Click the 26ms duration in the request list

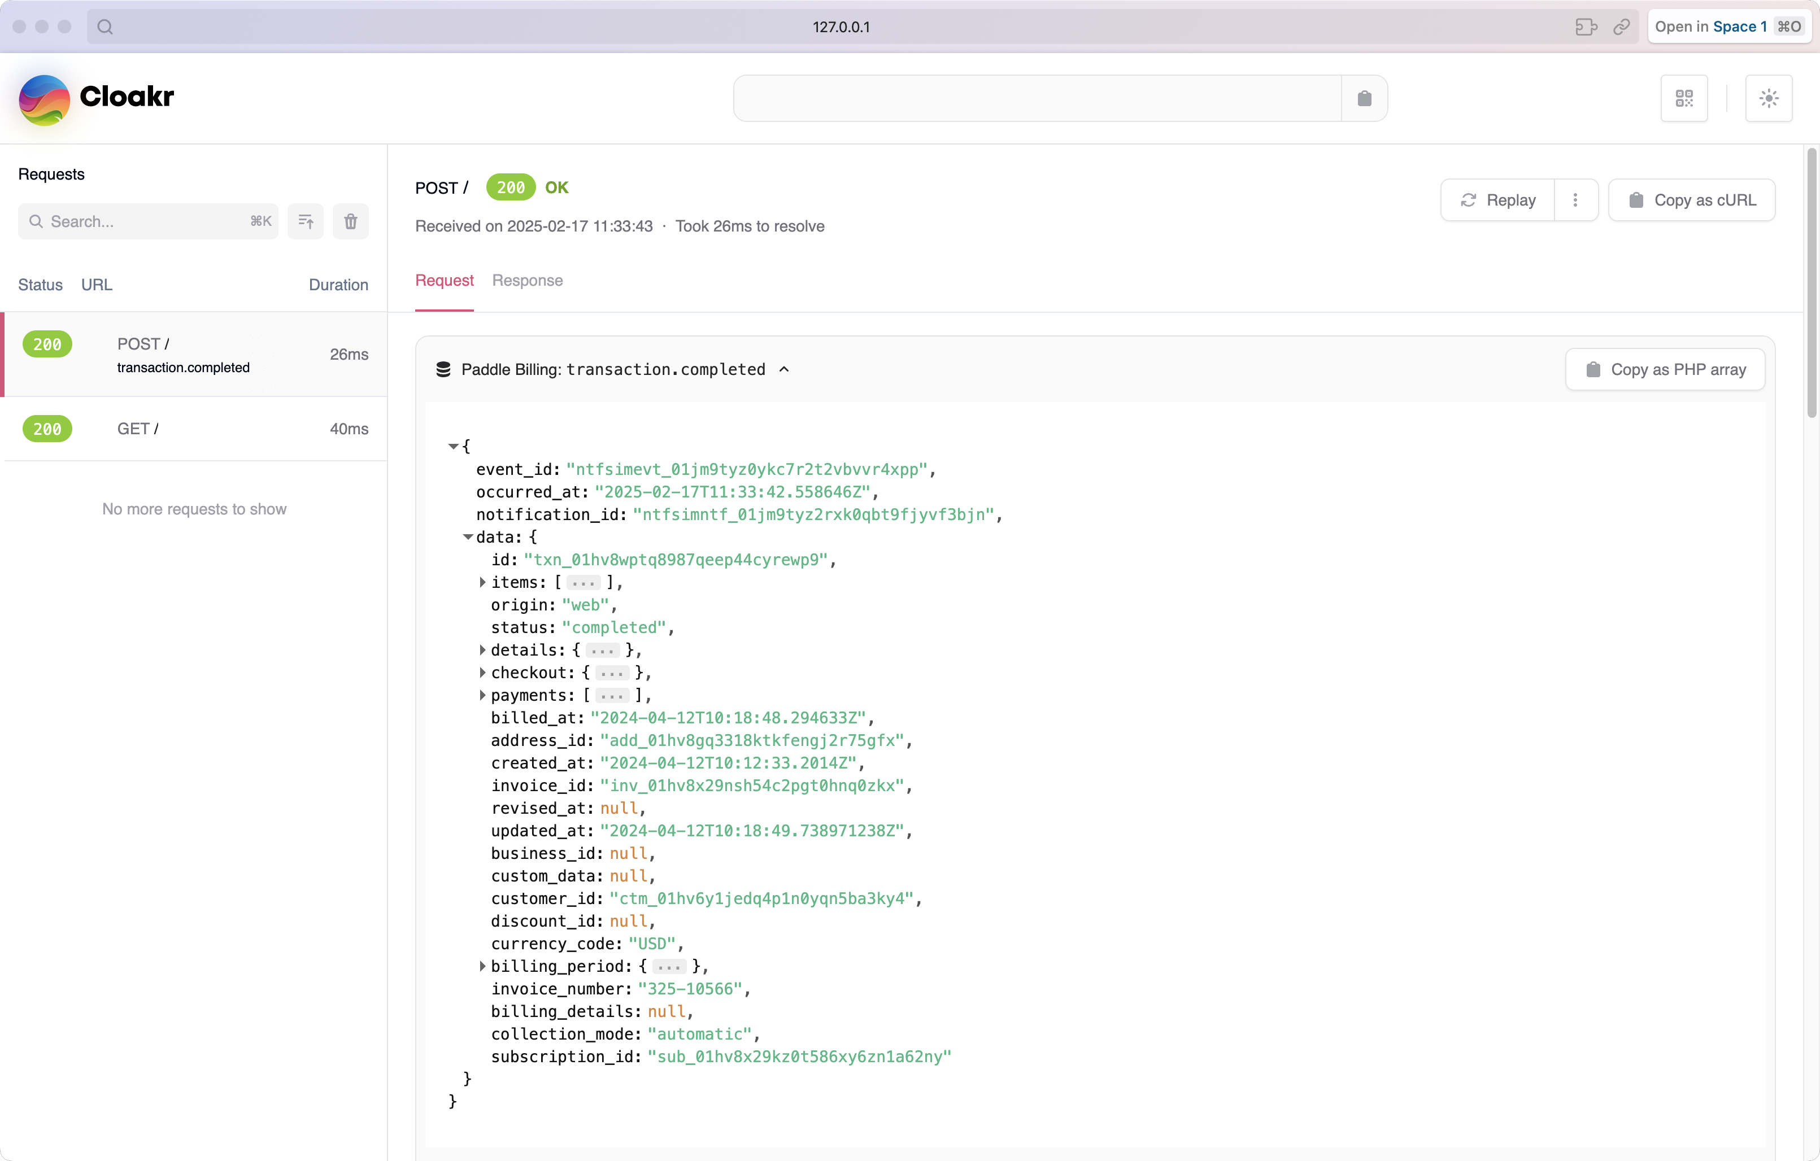pyautogui.click(x=349, y=354)
